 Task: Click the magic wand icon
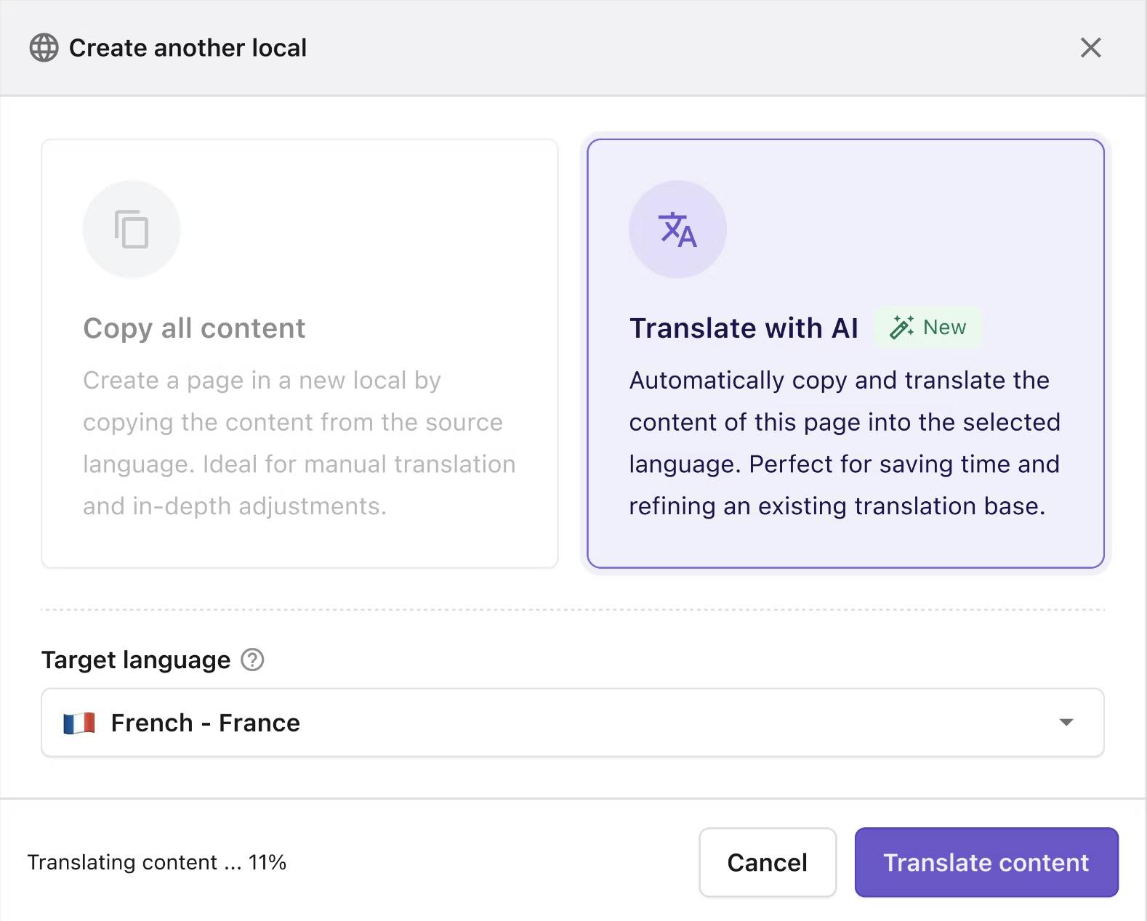tap(901, 328)
